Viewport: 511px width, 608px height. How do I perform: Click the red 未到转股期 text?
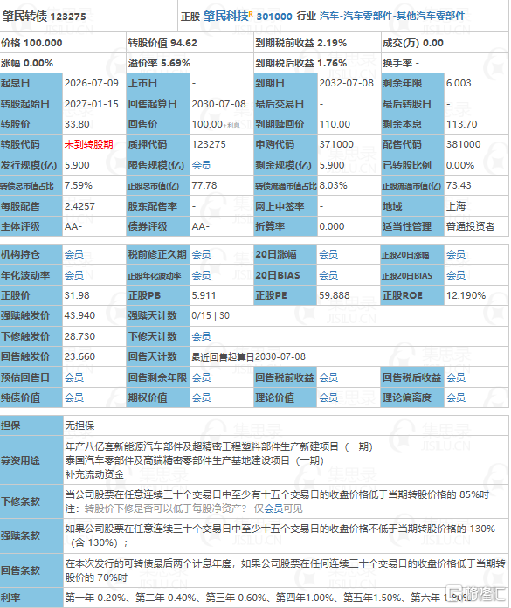tap(89, 144)
